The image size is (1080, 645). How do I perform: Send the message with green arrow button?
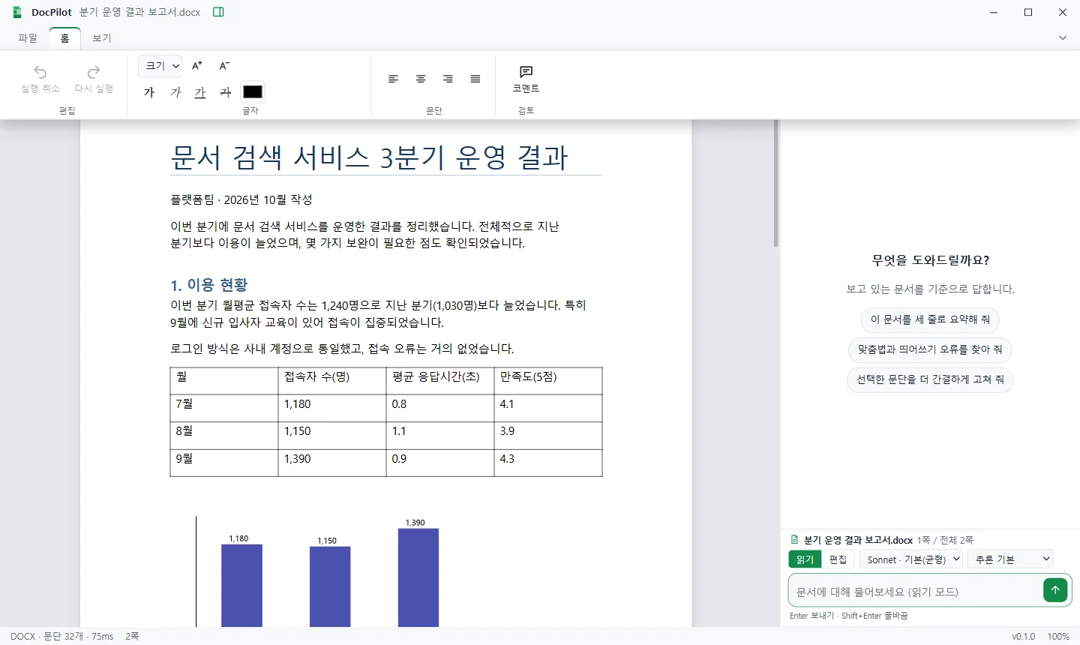(1055, 590)
